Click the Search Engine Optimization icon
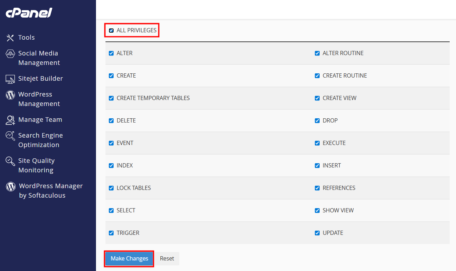 [x=10, y=136]
